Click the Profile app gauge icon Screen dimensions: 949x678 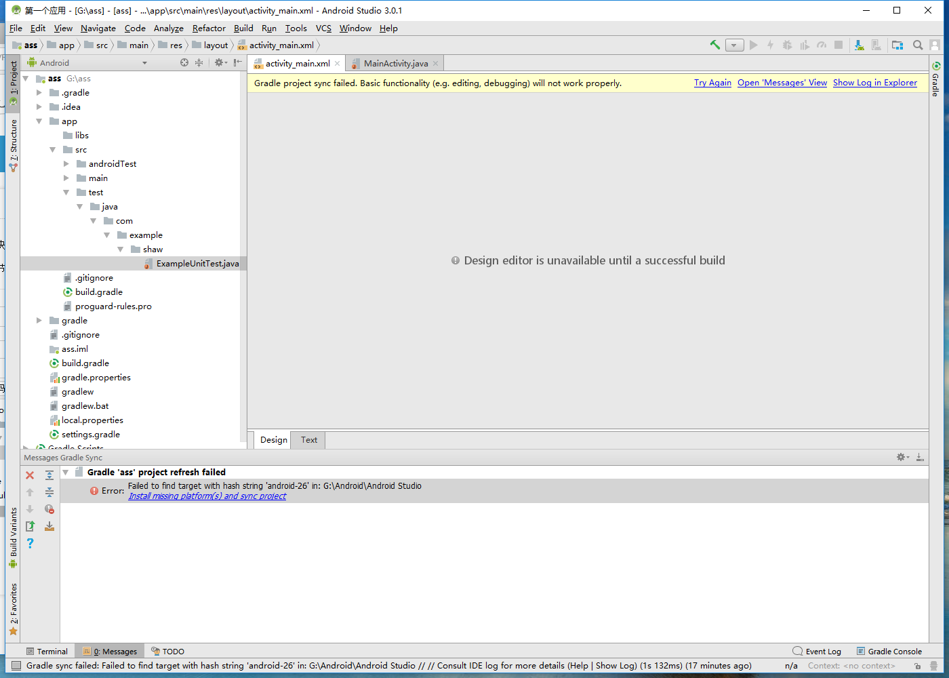pyautogui.click(x=821, y=45)
